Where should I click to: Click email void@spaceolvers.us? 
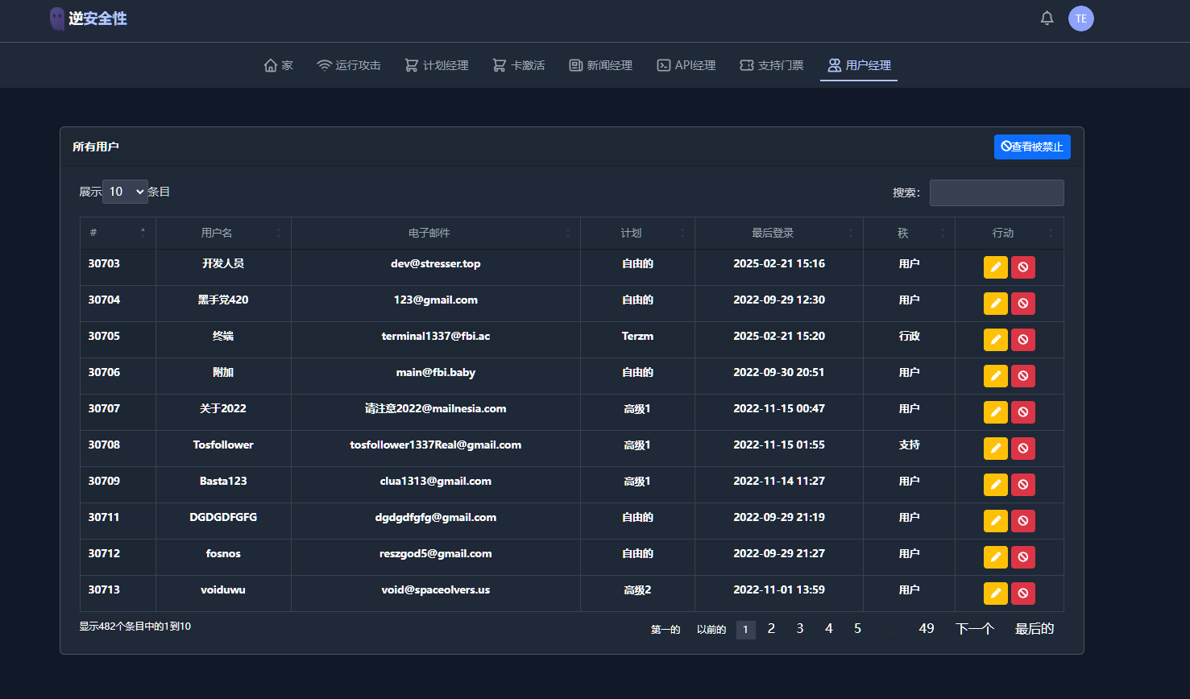pyautogui.click(x=436, y=589)
